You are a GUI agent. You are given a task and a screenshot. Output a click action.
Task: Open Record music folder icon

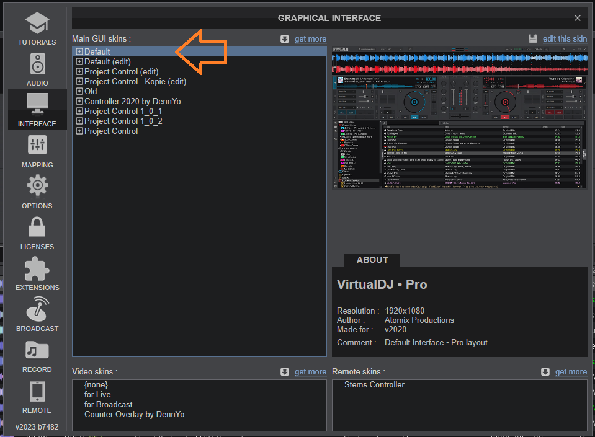point(37,350)
